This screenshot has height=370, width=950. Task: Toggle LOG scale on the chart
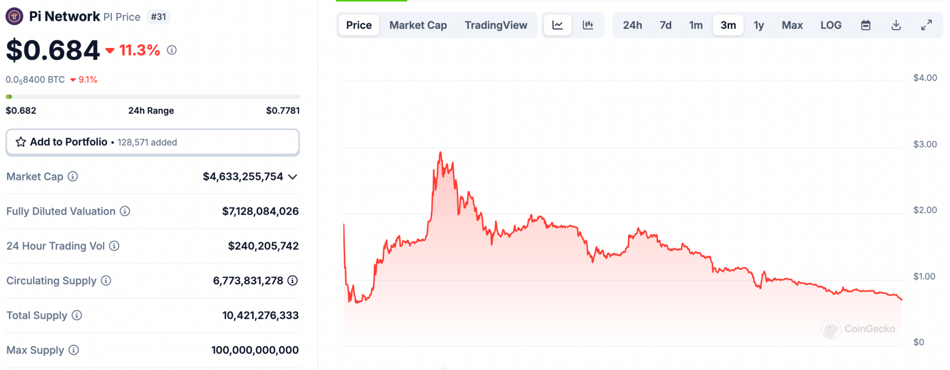[830, 25]
